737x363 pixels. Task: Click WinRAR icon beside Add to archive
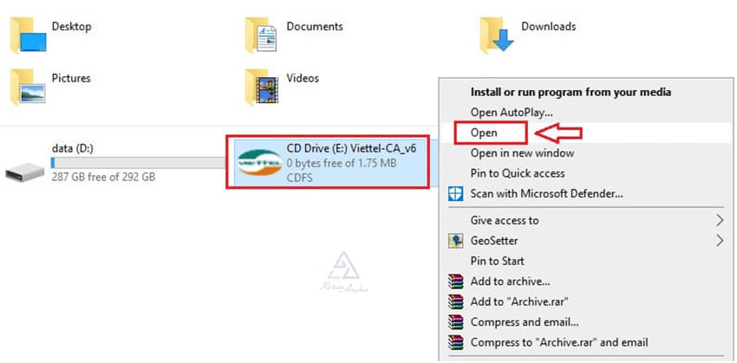coord(456,282)
